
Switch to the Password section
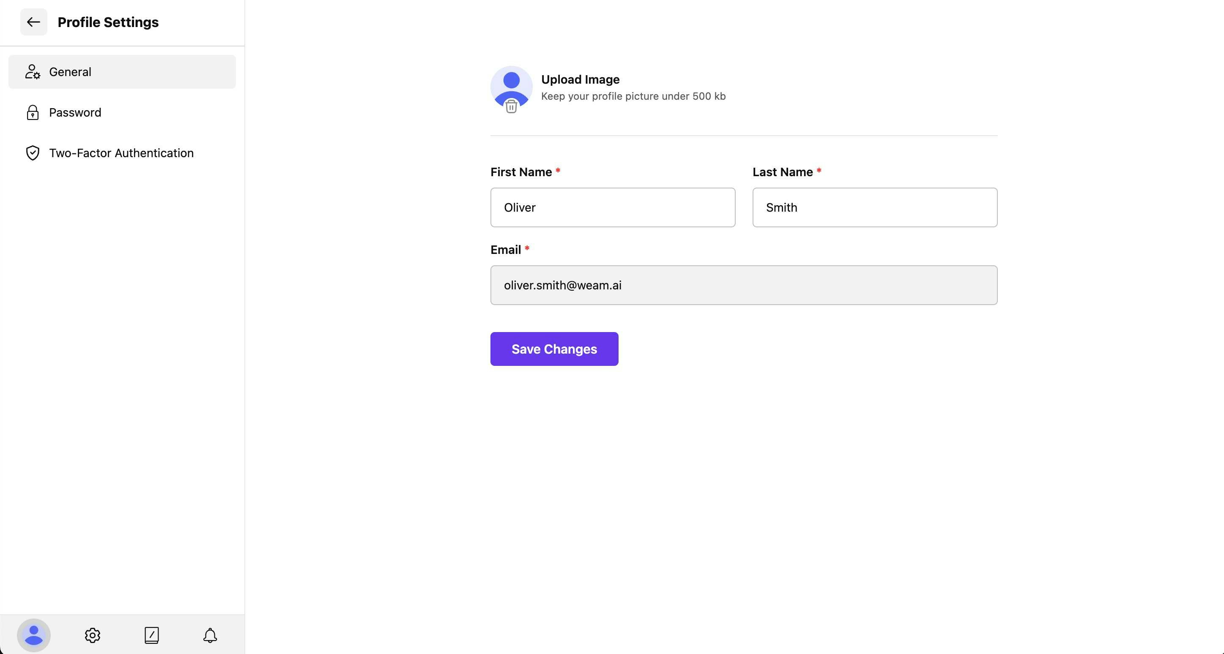point(75,112)
